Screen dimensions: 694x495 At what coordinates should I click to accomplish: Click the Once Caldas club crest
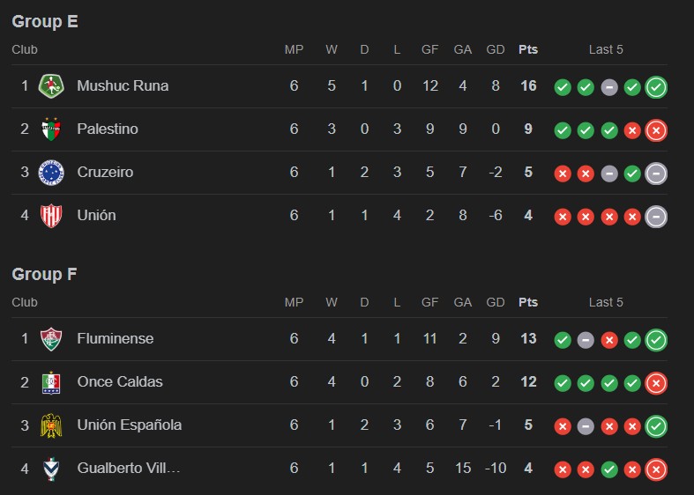click(52, 382)
